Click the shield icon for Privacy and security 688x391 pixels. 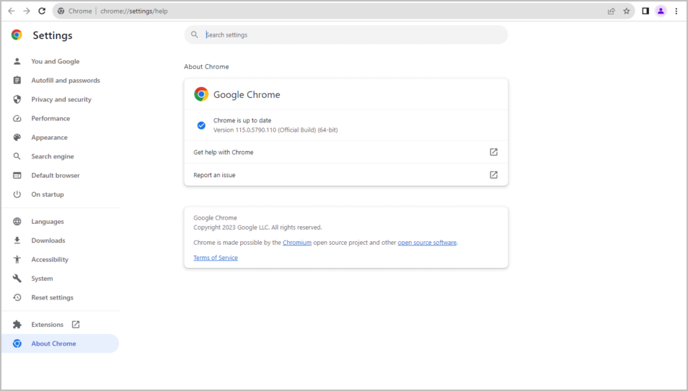(x=17, y=99)
